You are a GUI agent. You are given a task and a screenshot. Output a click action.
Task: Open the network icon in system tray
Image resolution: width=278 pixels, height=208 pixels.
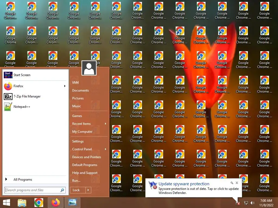coord(246,203)
